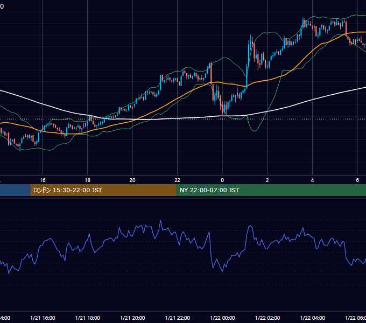Click the 1/21 16:00 date label
The height and width of the screenshot is (323, 366).
click(43, 318)
